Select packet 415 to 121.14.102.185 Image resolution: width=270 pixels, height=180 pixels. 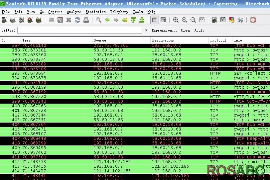(x=135, y=175)
